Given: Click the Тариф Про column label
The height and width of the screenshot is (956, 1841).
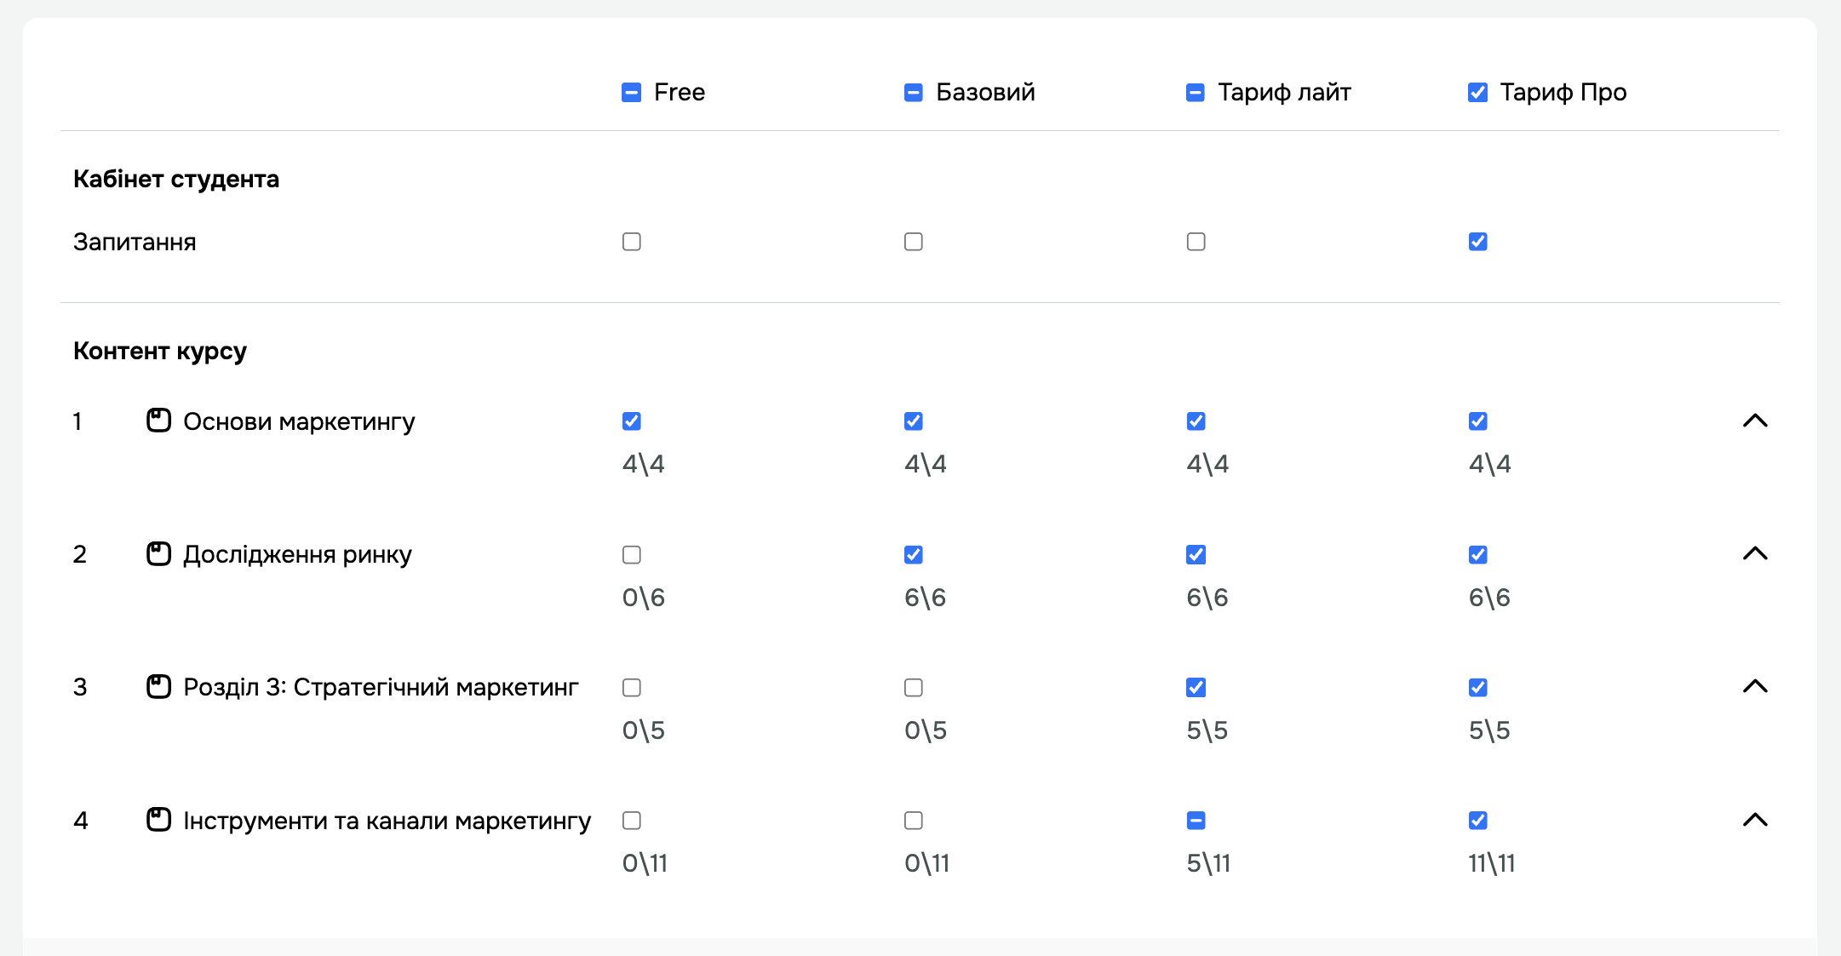Looking at the screenshot, I should click(x=1563, y=92).
